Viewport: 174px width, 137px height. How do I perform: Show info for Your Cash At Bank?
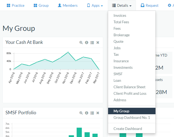tap(87, 43)
